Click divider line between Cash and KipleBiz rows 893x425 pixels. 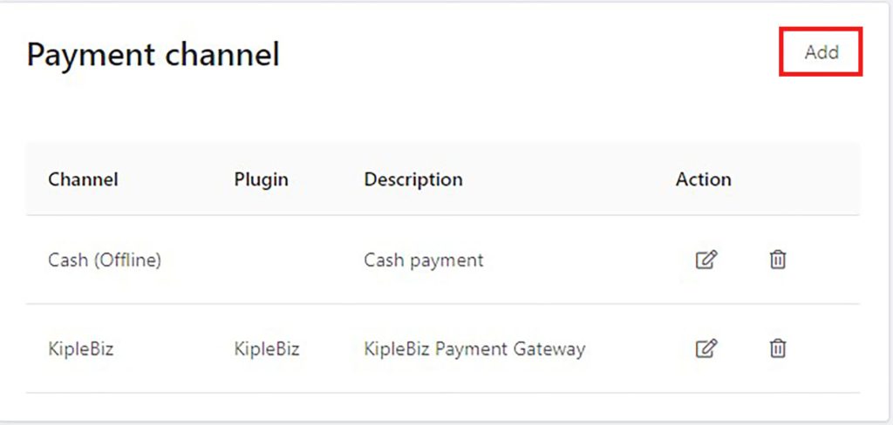442,304
